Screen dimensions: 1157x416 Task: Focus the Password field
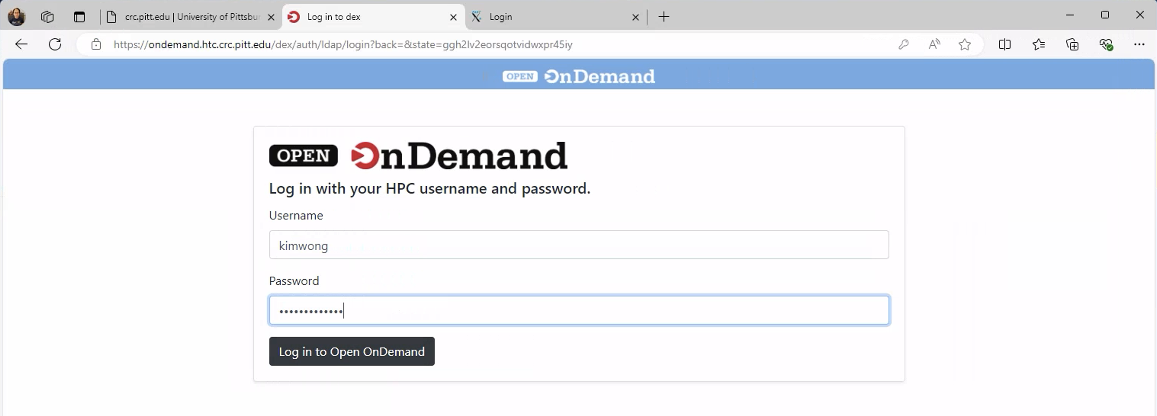pos(579,310)
